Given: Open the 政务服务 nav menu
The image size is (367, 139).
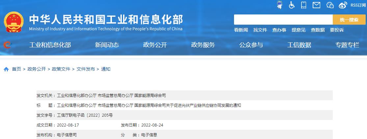Looking at the screenshot, I should pyautogui.click(x=203, y=45).
